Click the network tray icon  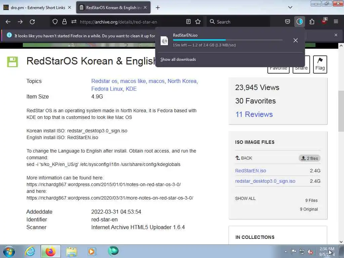302,252
